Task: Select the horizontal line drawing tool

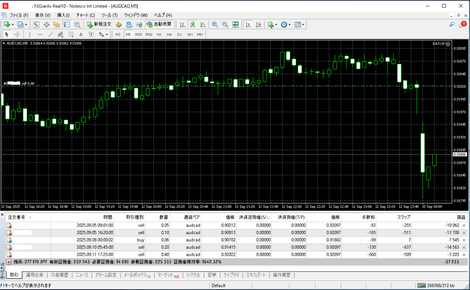Action: tap(40, 34)
